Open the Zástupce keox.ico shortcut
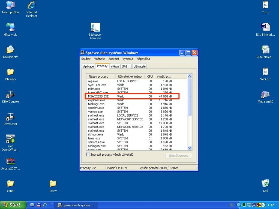 coord(95,28)
